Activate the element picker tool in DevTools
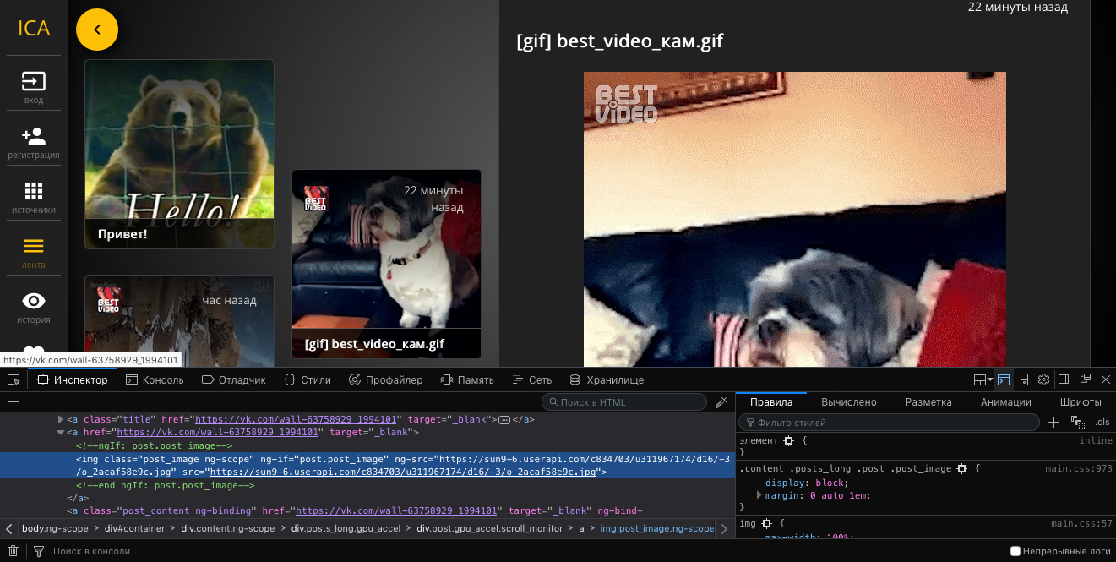Screen dimensions: 1116x562 coord(14,380)
